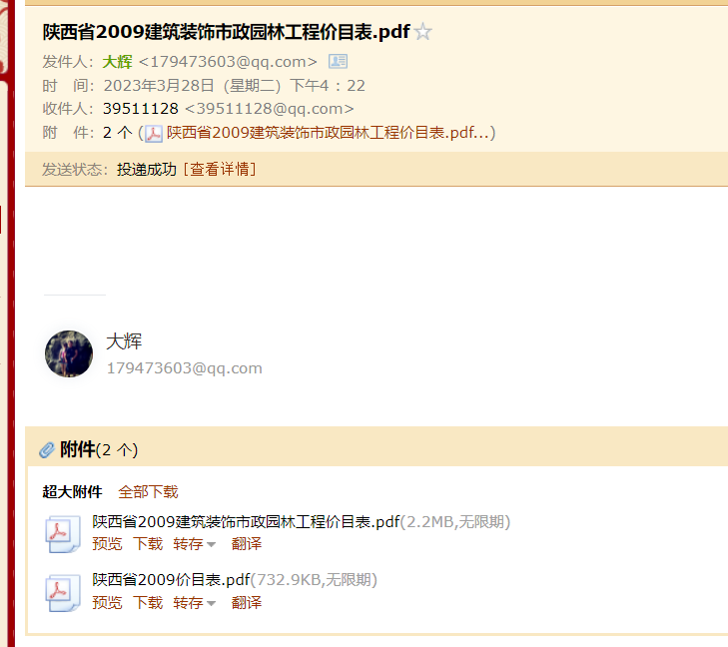
Task: Open 查看详情 delivery status details
Action: pyautogui.click(x=220, y=169)
